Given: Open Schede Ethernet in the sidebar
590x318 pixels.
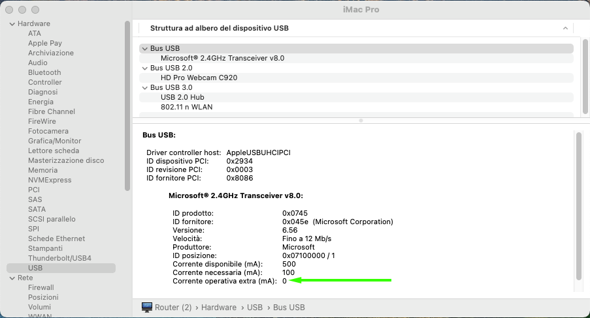Looking at the screenshot, I should pos(56,238).
